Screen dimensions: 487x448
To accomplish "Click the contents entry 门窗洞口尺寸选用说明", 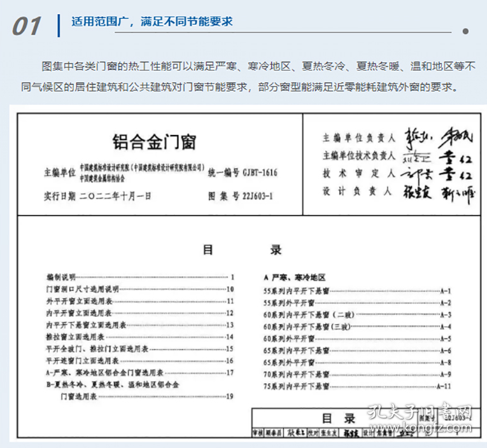I will click(x=140, y=289).
